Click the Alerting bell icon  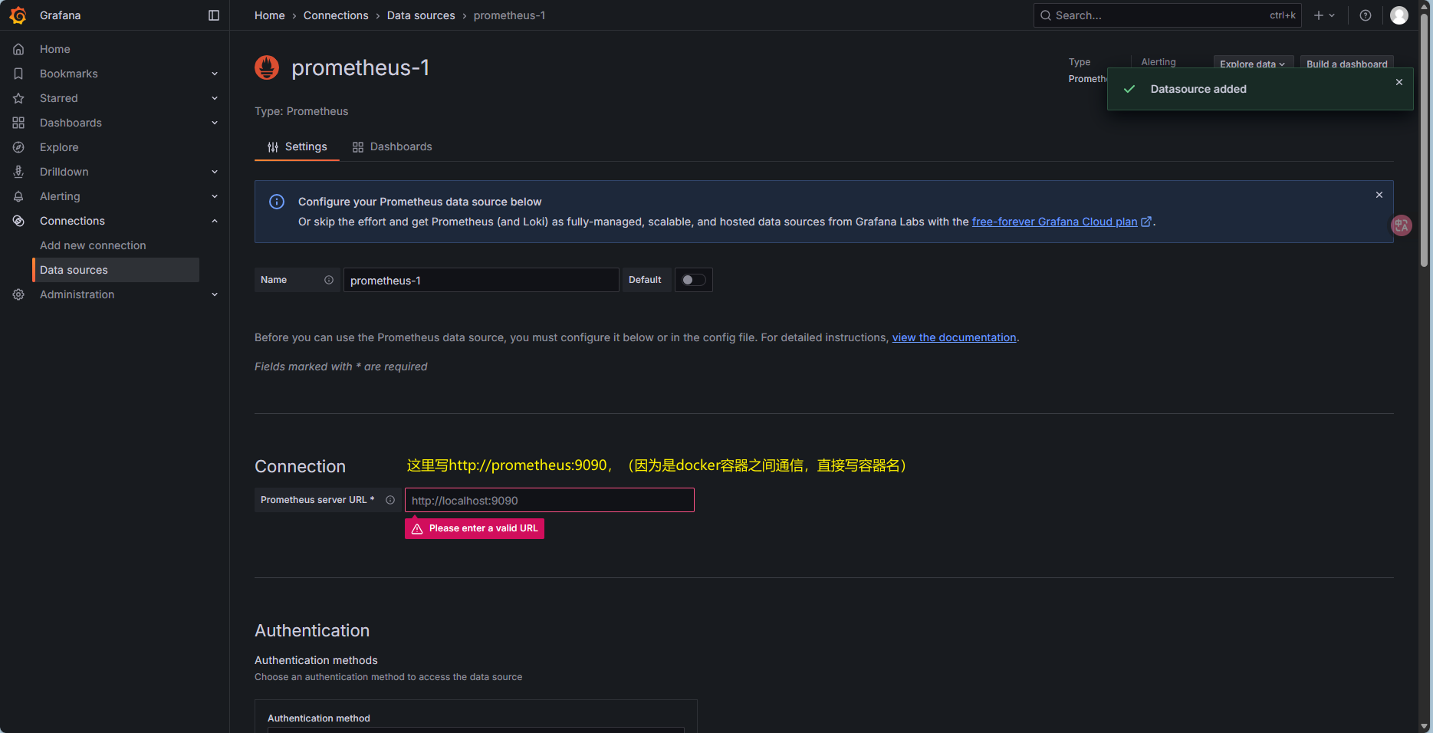click(18, 196)
